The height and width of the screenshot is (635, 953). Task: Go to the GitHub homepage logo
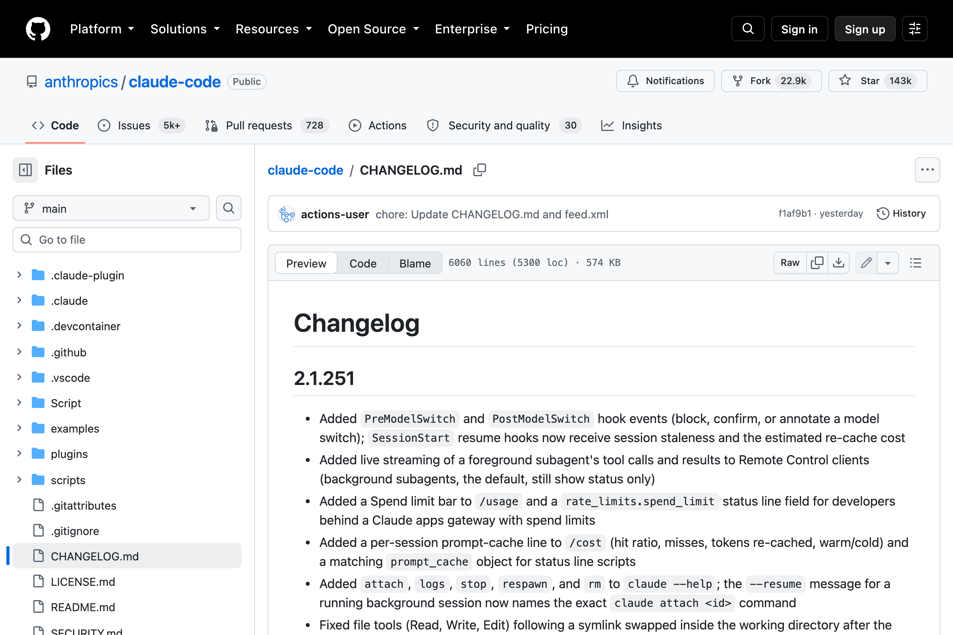[38, 29]
